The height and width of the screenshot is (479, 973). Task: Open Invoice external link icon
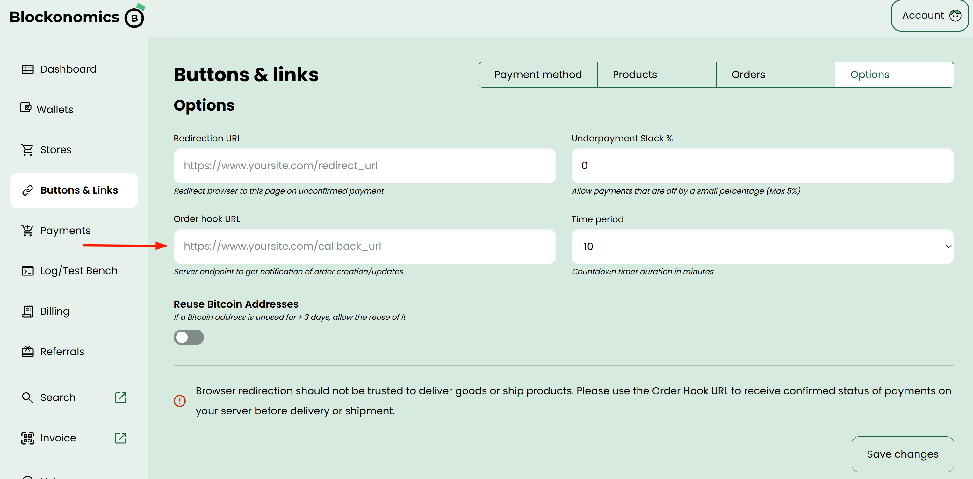[120, 438]
